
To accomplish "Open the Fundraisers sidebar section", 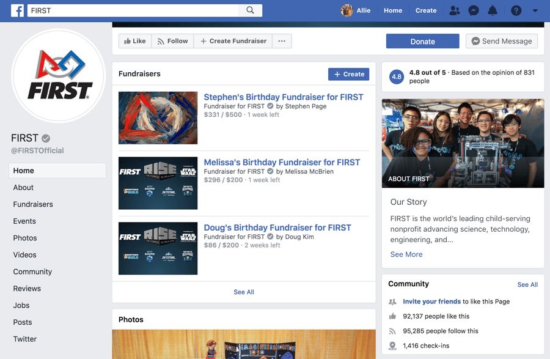I will click(x=33, y=204).
